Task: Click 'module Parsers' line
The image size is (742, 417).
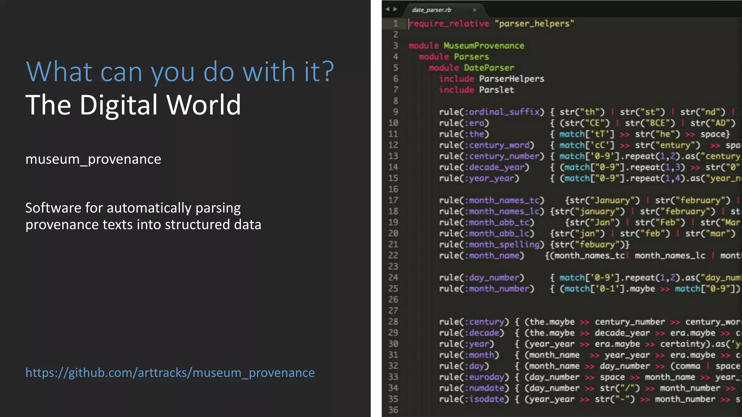Action: coord(454,57)
